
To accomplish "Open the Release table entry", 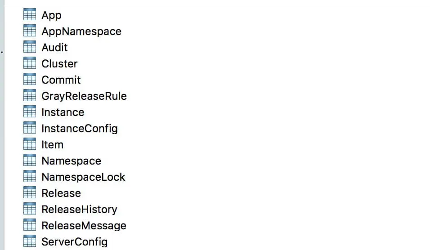I will (61, 193).
